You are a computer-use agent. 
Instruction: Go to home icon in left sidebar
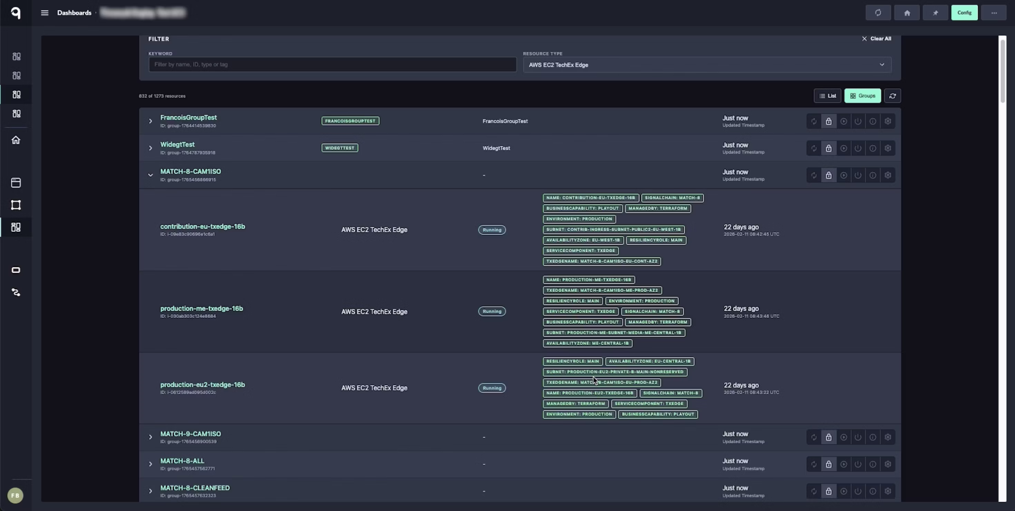tap(16, 140)
